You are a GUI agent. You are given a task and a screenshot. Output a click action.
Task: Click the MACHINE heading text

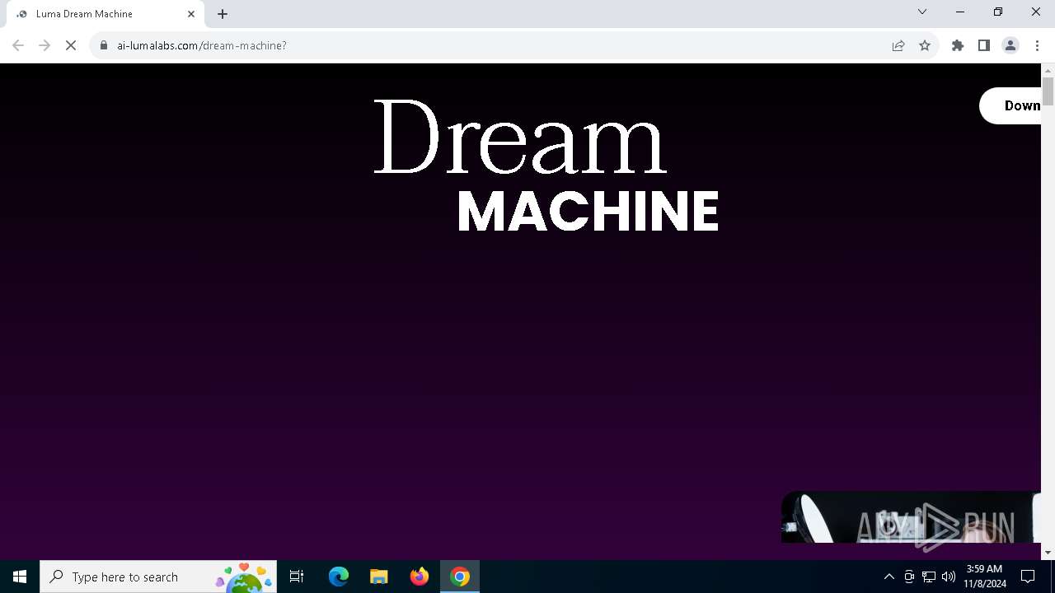(x=588, y=211)
